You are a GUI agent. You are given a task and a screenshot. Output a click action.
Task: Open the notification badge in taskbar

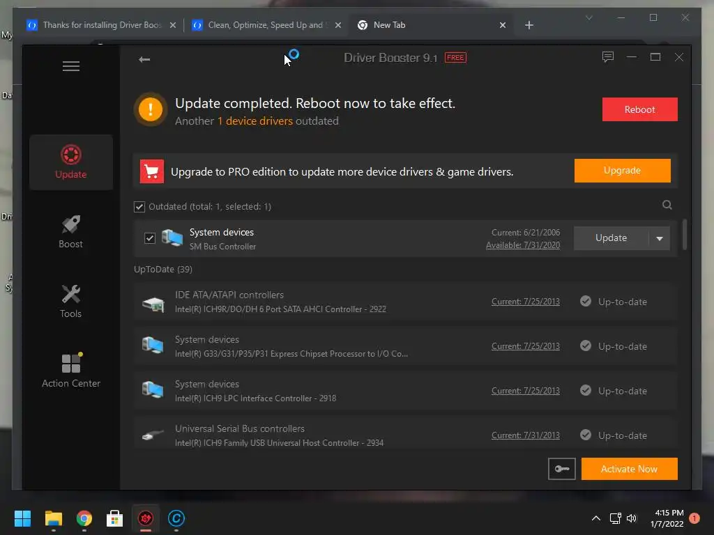click(x=694, y=518)
